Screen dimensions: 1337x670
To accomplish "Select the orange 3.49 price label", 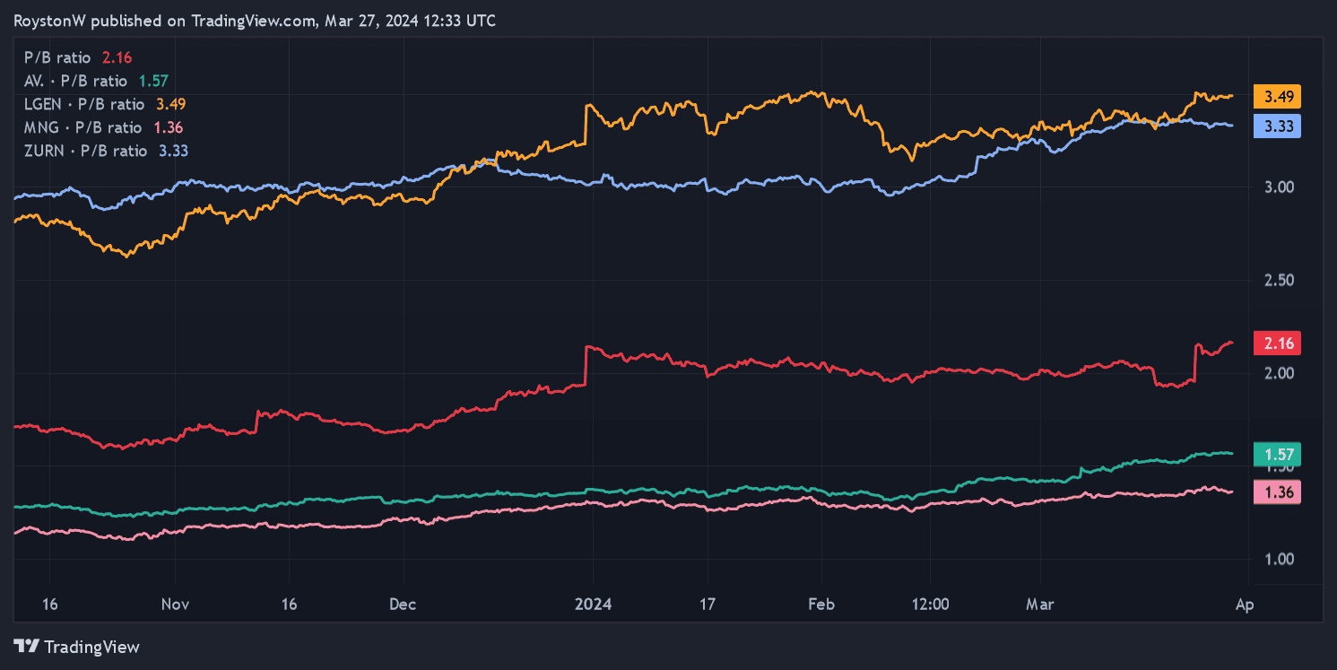I will [1277, 97].
